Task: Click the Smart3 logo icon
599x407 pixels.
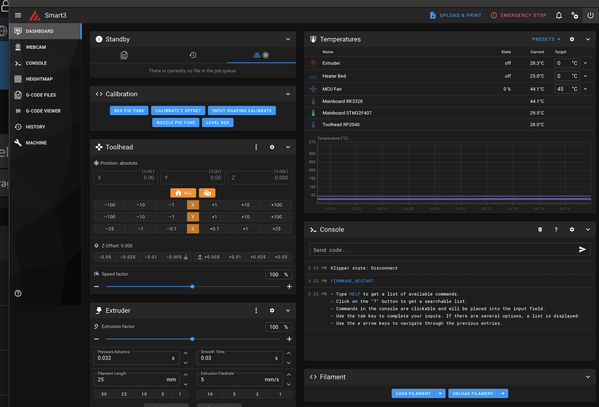Action: click(35, 15)
